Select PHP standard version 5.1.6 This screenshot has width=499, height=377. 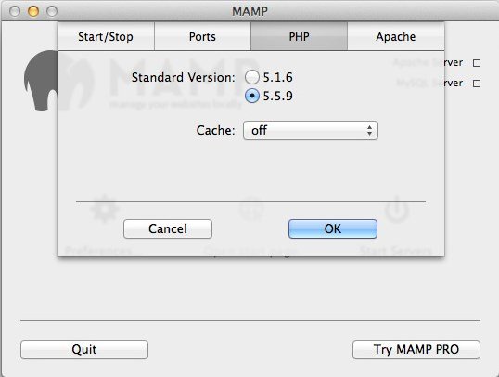(251, 77)
